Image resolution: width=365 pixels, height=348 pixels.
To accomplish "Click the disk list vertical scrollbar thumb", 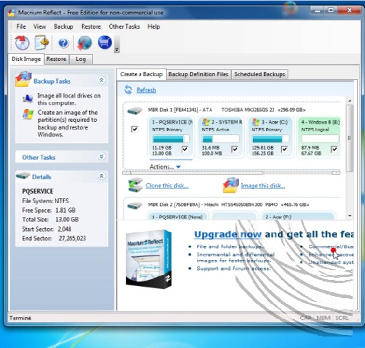I will (349, 139).
